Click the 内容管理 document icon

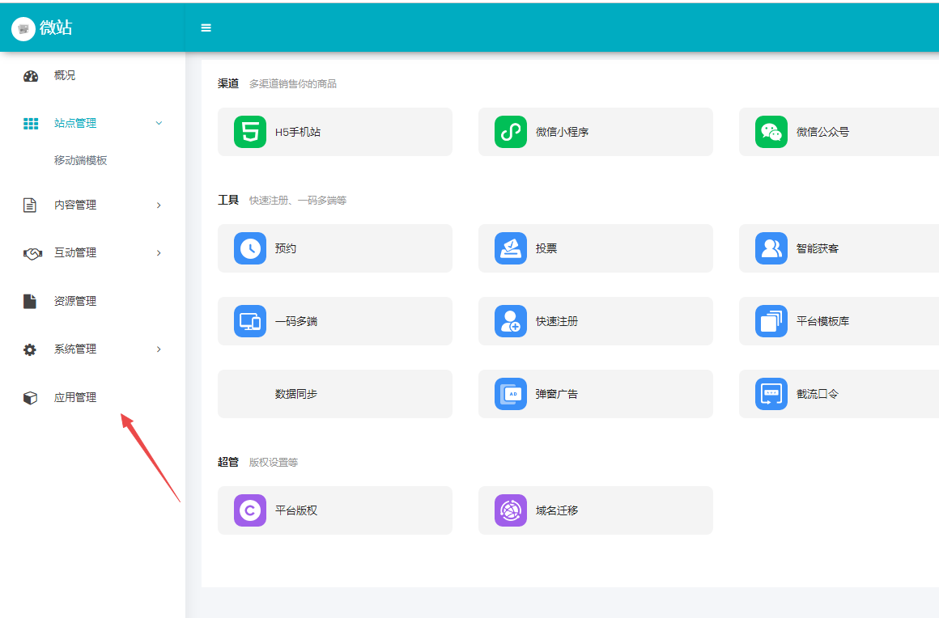pyautogui.click(x=30, y=205)
